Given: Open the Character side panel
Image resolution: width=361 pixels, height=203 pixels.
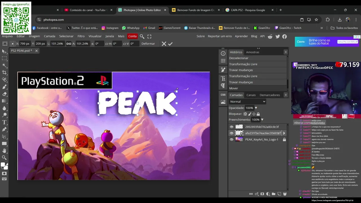Looking at the screenshot, I should tap(223, 79).
